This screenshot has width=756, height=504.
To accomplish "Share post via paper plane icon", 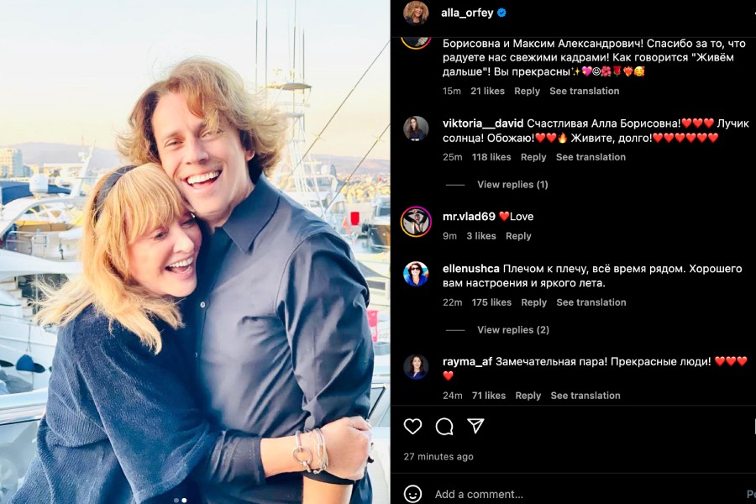I will point(475,426).
